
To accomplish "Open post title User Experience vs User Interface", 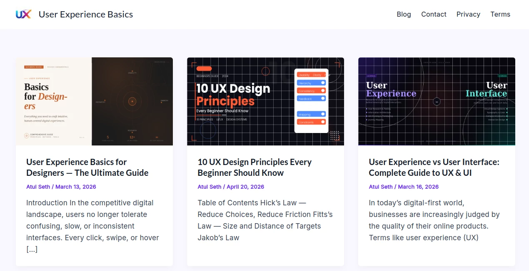I will point(434,168).
